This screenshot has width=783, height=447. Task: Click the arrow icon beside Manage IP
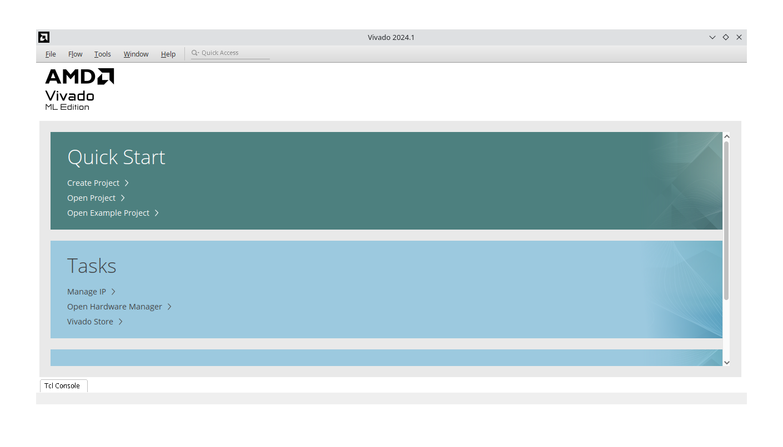click(x=113, y=291)
